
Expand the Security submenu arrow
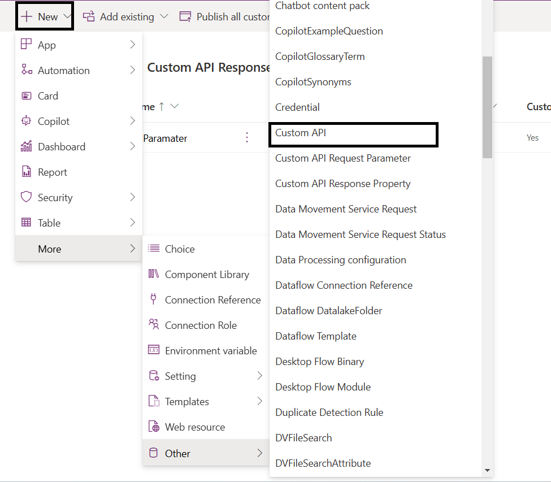pos(132,197)
